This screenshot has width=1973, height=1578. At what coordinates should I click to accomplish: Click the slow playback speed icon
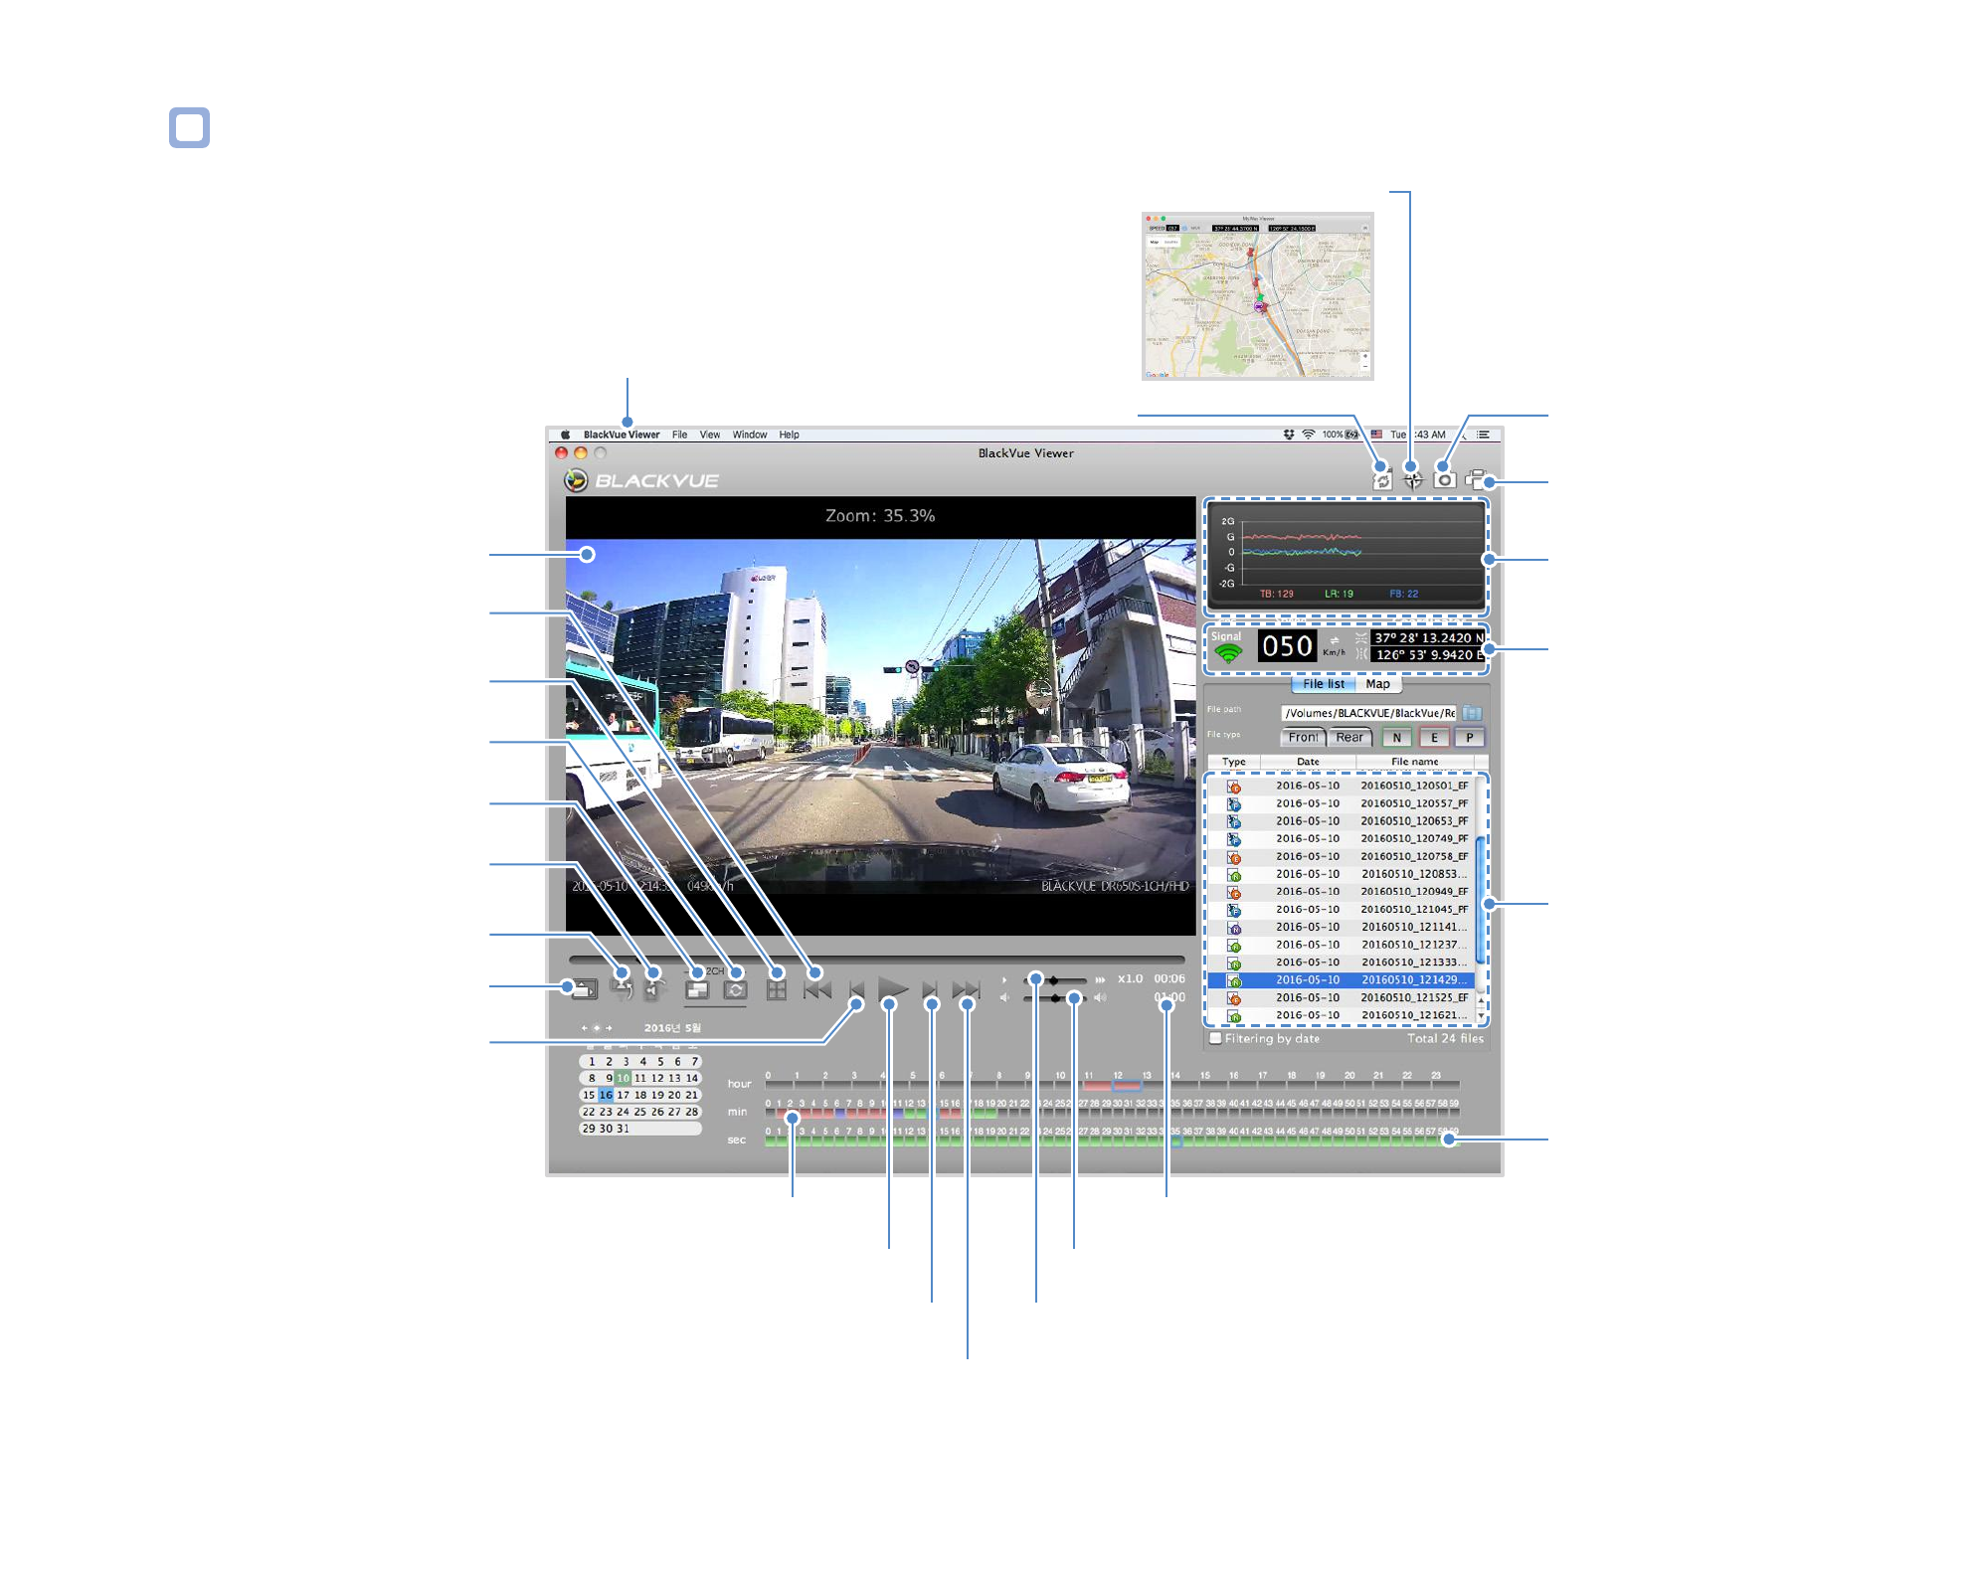coord(1004,980)
